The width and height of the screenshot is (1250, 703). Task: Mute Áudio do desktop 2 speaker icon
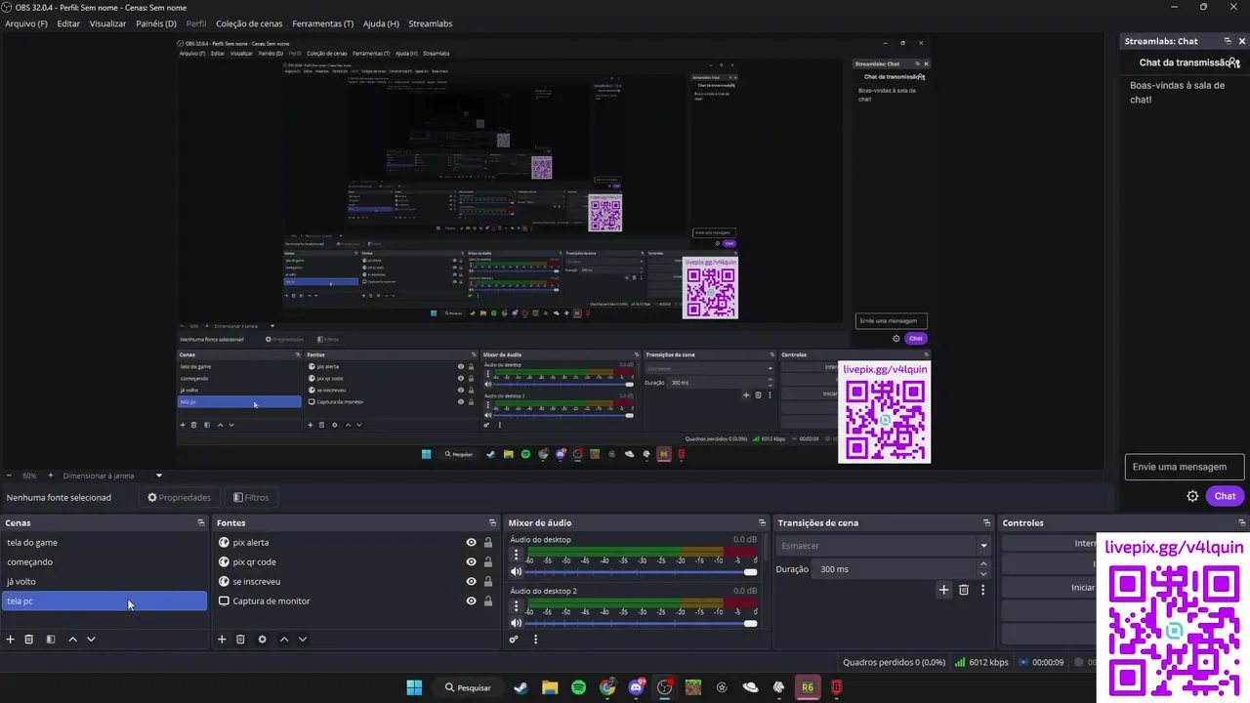(x=517, y=623)
